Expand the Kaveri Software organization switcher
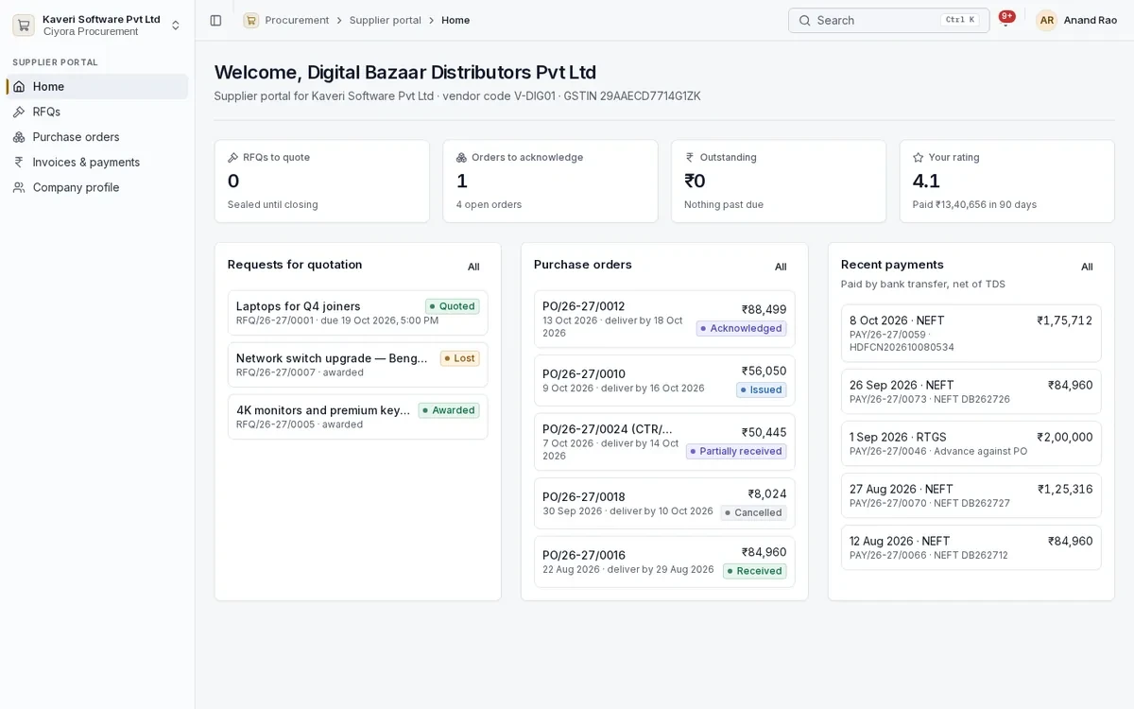This screenshot has width=1134, height=709. (97, 26)
